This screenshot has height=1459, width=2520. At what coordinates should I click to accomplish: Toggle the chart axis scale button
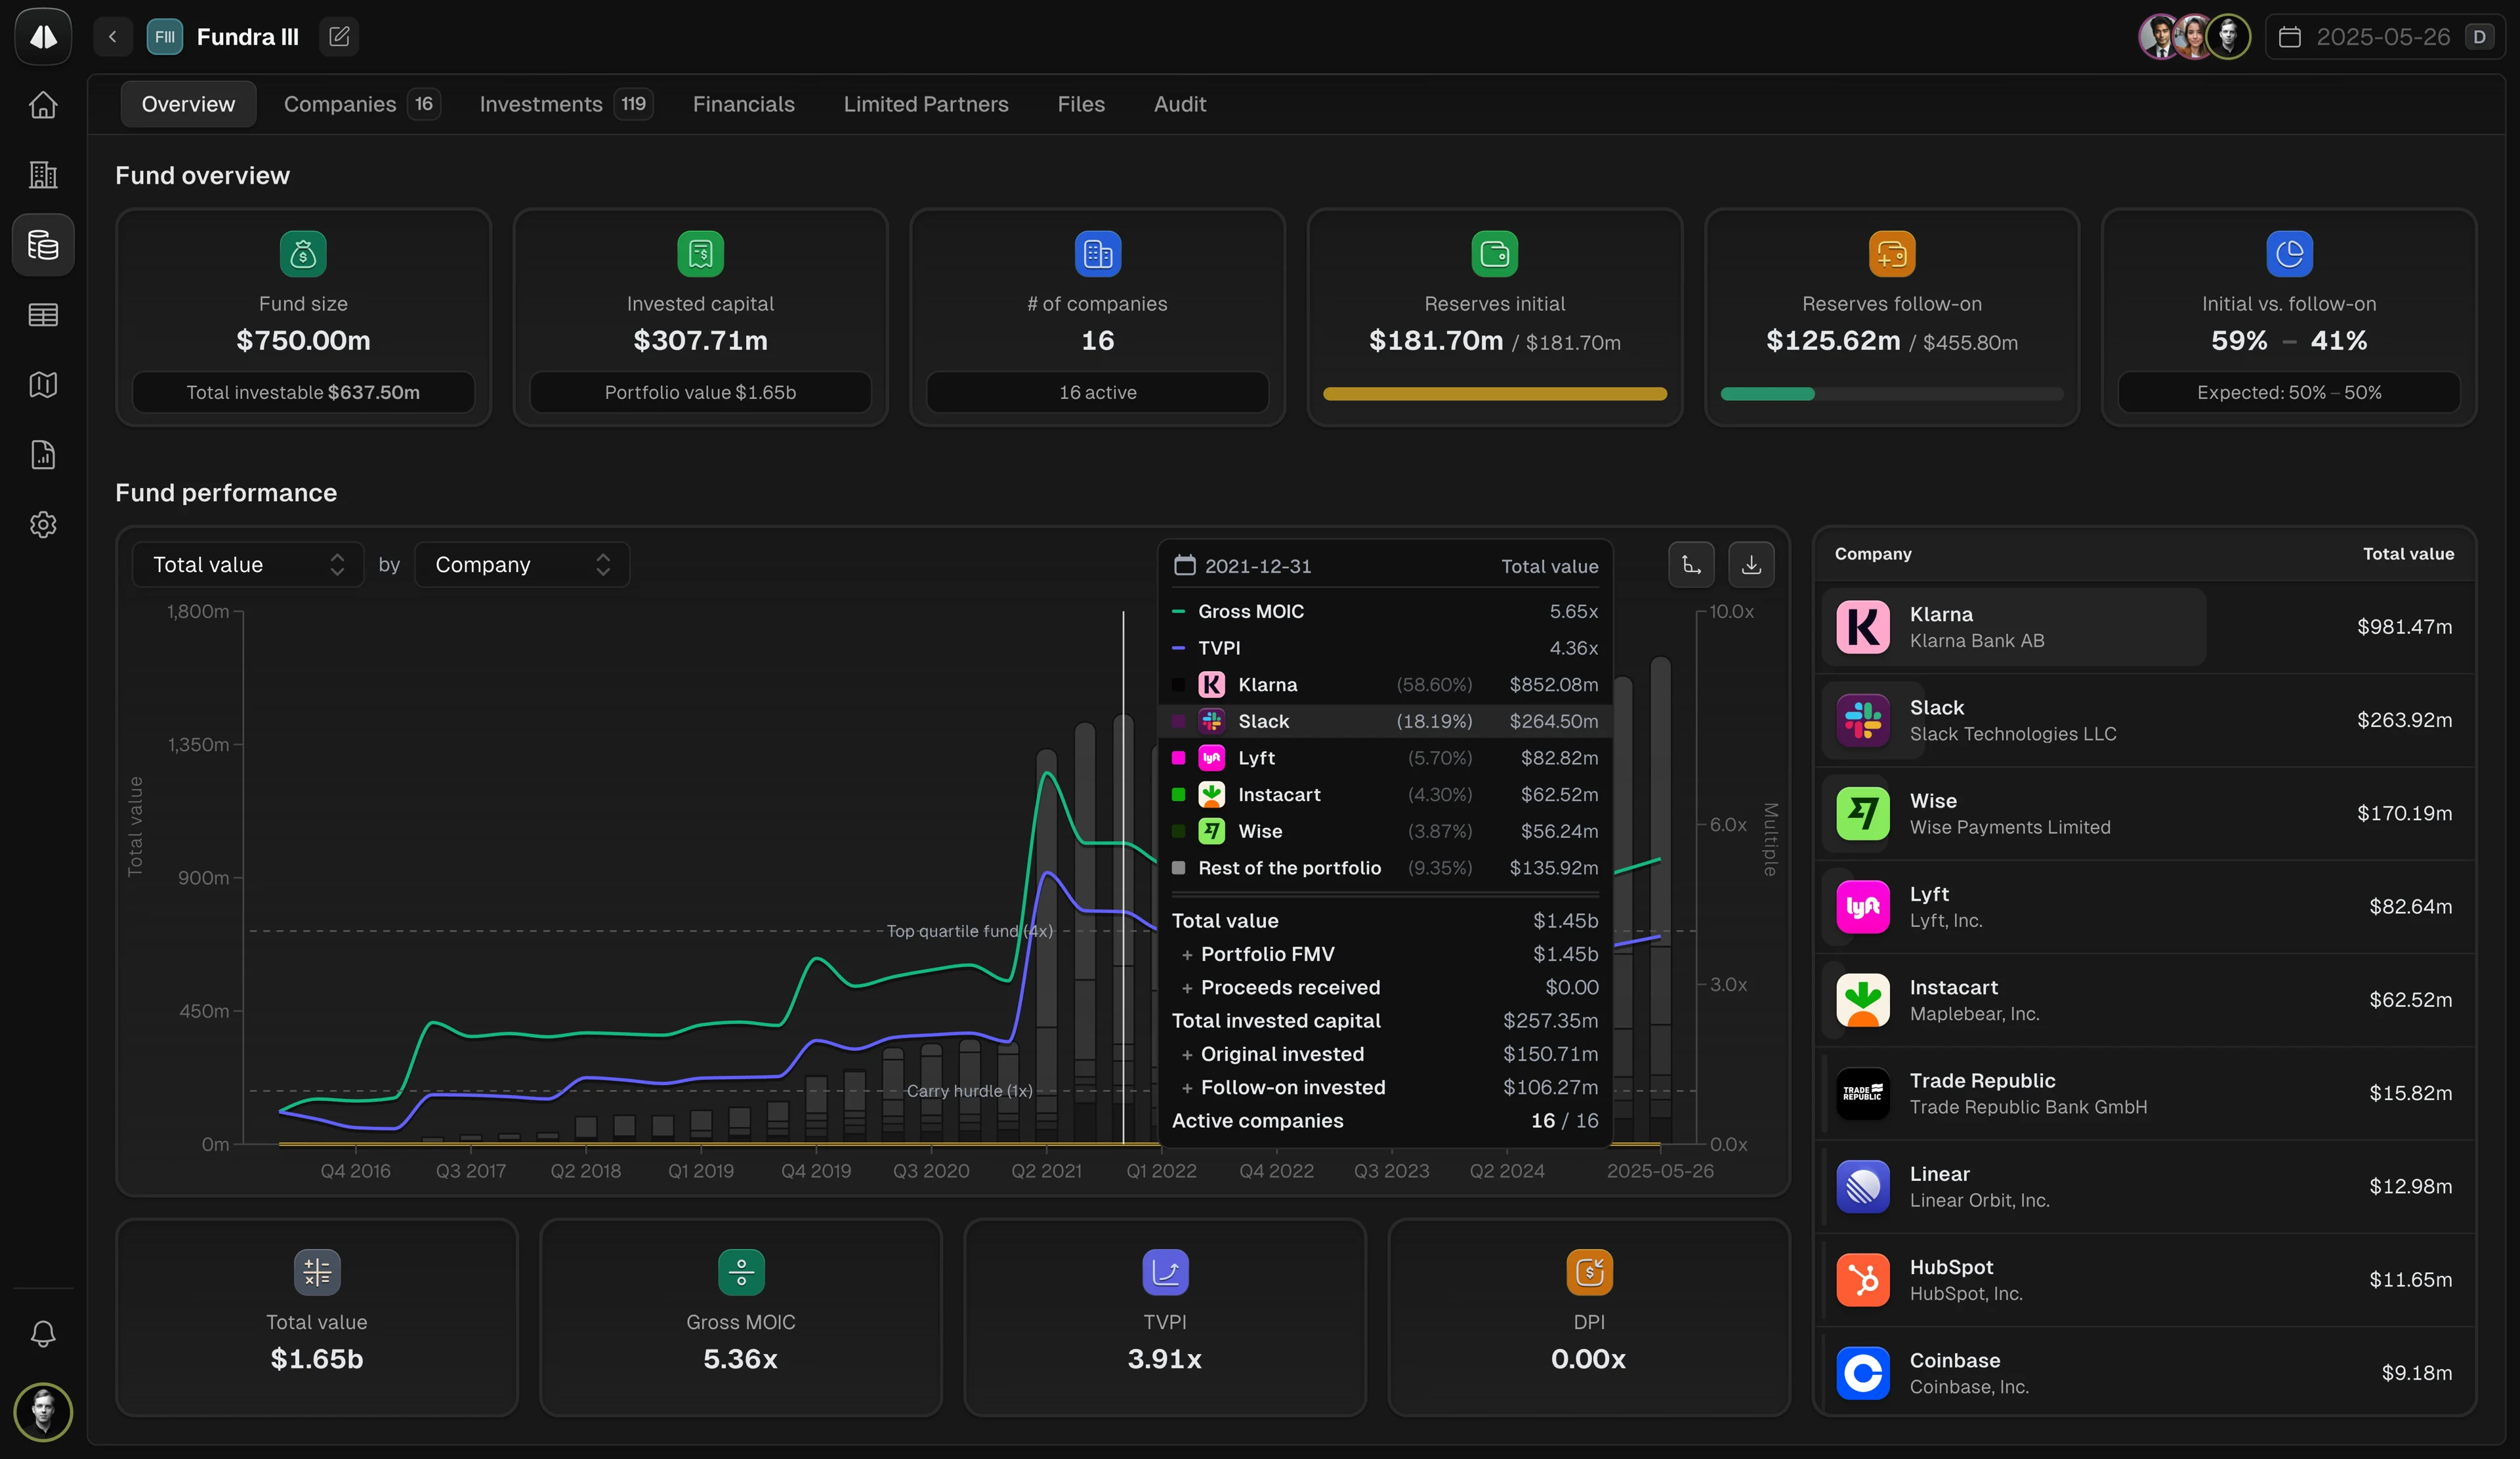[x=1691, y=565]
